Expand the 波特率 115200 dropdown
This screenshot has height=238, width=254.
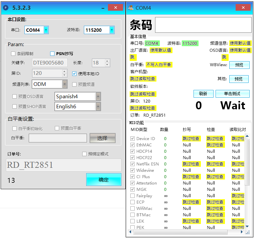tap(112, 30)
